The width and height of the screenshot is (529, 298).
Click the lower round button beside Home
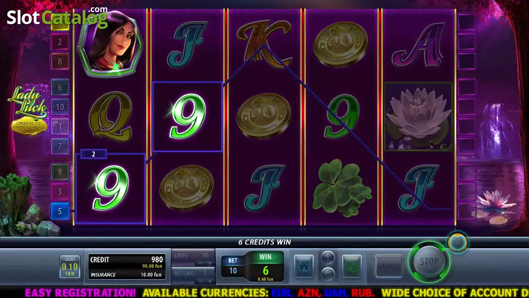pyautogui.click(x=327, y=273)
